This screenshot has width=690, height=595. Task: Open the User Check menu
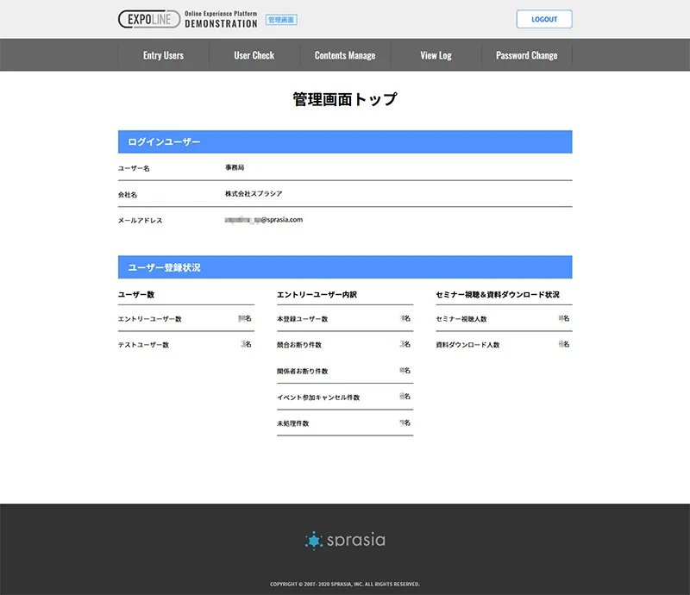(254, 55)
